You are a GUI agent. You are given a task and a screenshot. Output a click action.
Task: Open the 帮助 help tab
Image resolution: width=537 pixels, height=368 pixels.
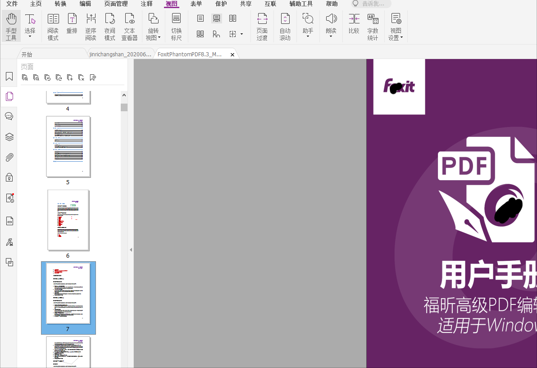(x=332, y=4)
